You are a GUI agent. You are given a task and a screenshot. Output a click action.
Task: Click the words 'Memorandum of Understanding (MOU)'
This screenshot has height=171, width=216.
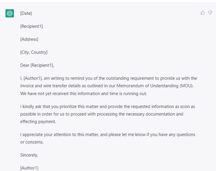[x=155, y=86]
